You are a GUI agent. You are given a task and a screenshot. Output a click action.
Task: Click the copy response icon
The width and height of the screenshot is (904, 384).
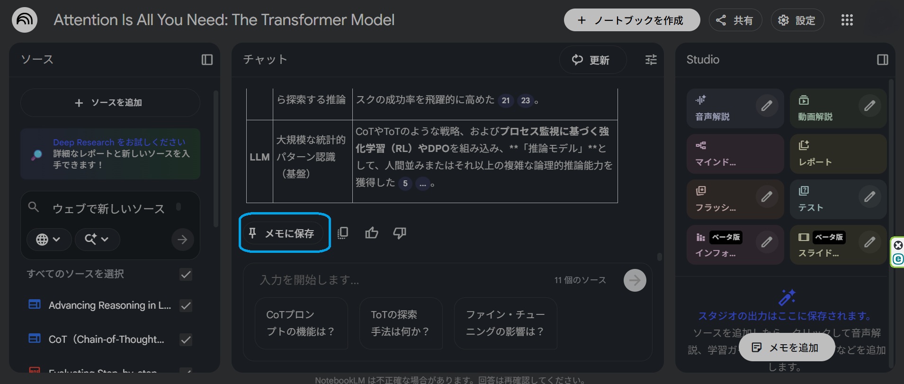[x=343, y=232]
